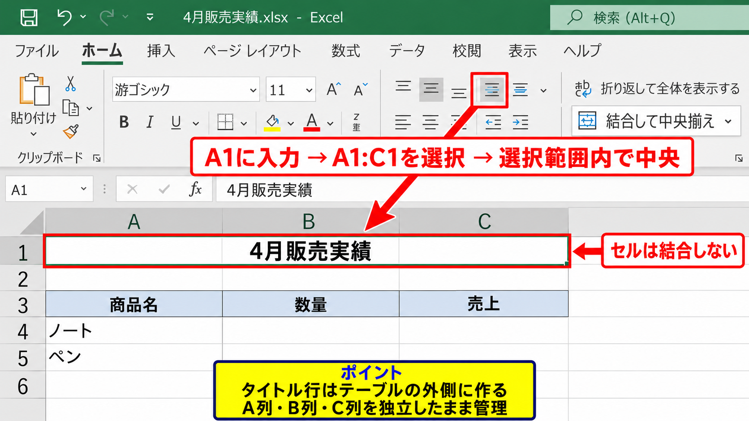
Task: Open the データ ribbon tab
Action: click(407, 51)
